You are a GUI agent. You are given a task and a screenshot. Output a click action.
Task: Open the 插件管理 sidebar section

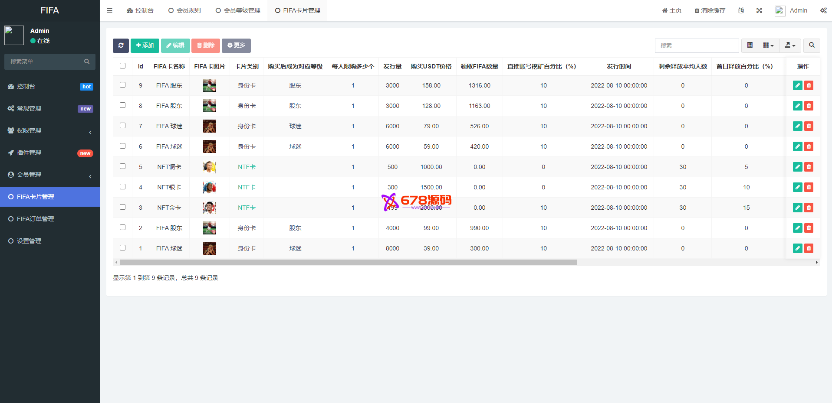(50, 153)
